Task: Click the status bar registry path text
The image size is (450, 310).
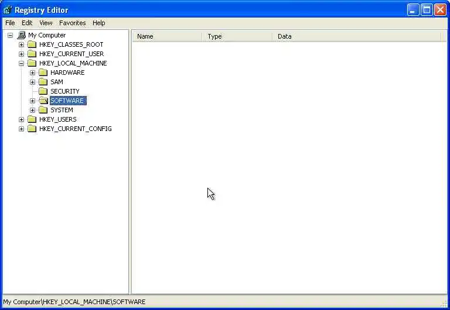Action: click(x=74, y=302)
